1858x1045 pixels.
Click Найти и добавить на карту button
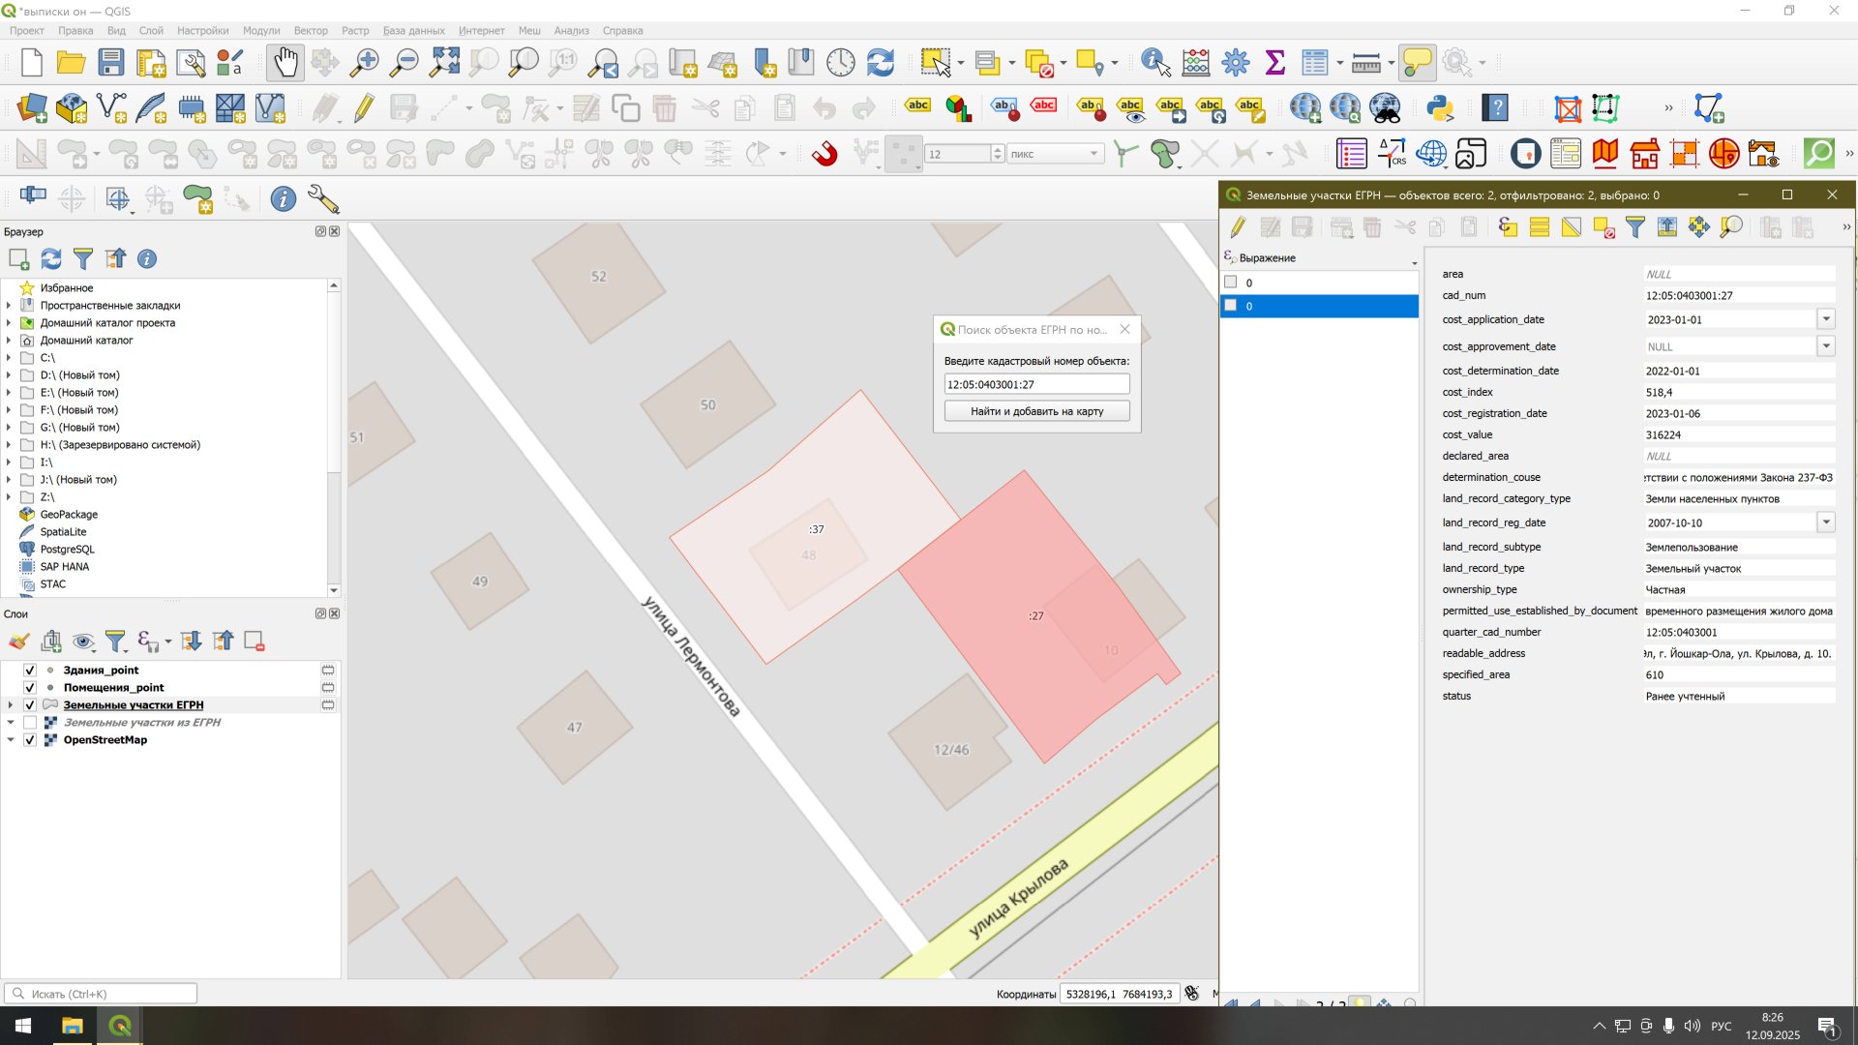(x=1035, y=410)
